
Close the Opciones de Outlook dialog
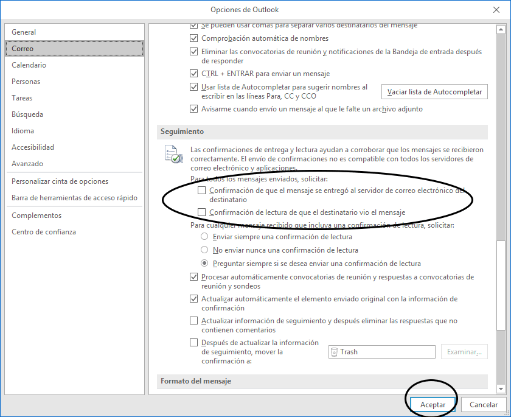496,10
